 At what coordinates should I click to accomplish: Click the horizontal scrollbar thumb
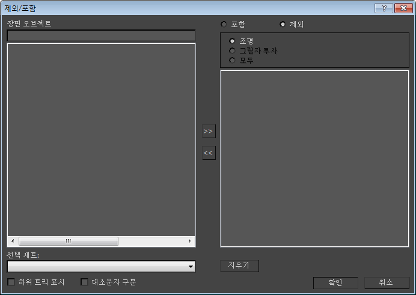pos(69,241)
